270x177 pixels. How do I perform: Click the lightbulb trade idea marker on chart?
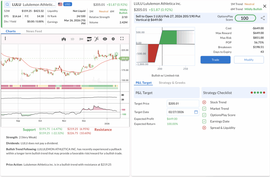(x=116, y=54)
